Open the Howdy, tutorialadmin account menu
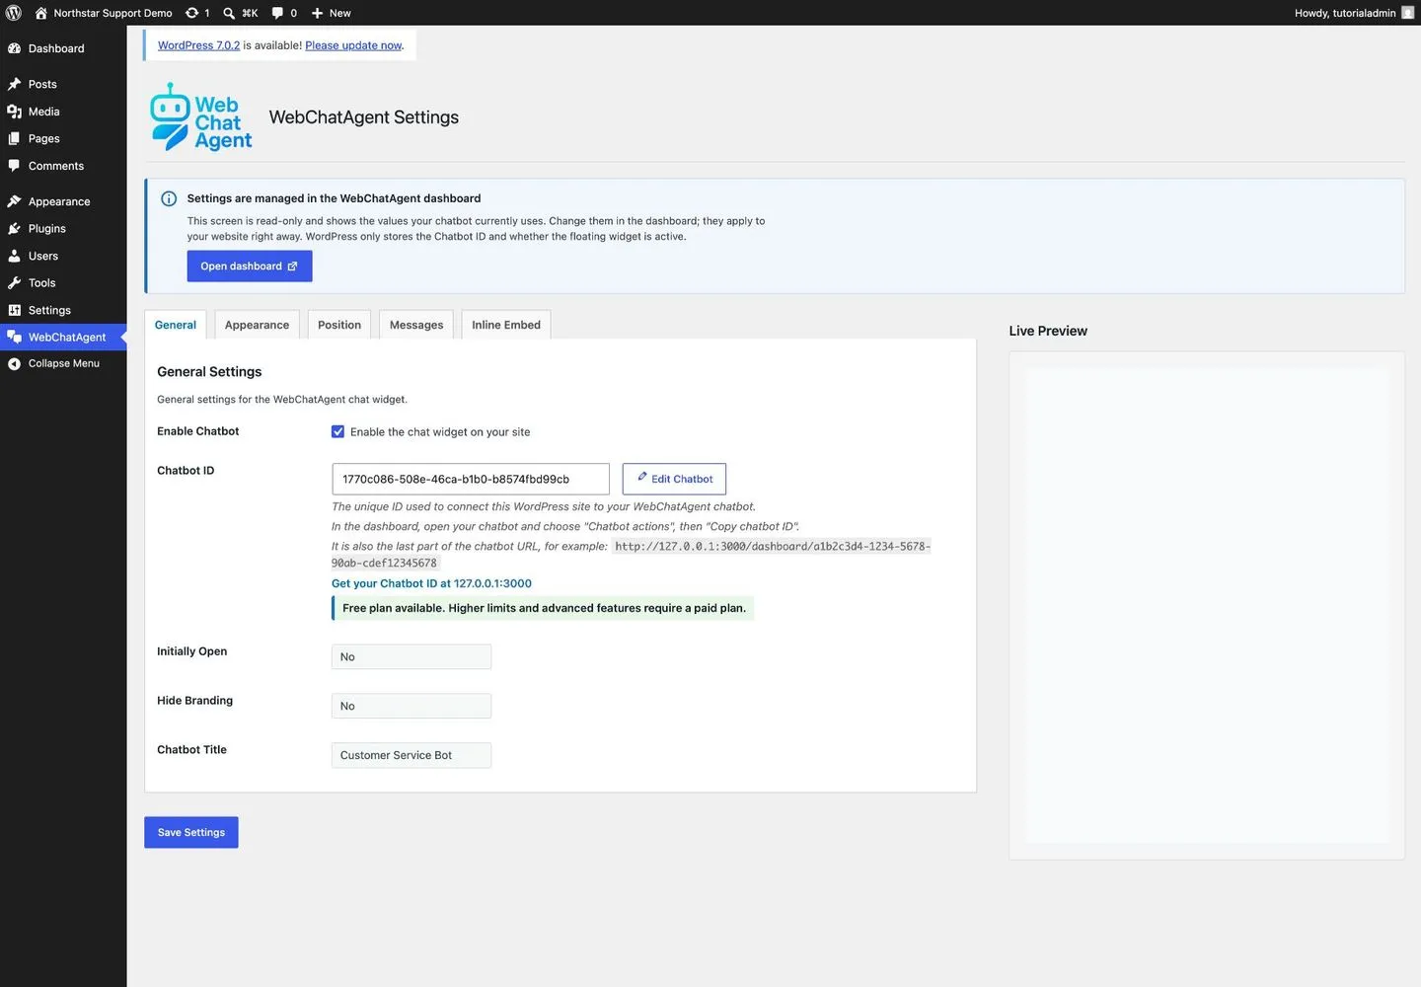The width and height of the screenshot is (1421, 987). (x=1354, y=13)
